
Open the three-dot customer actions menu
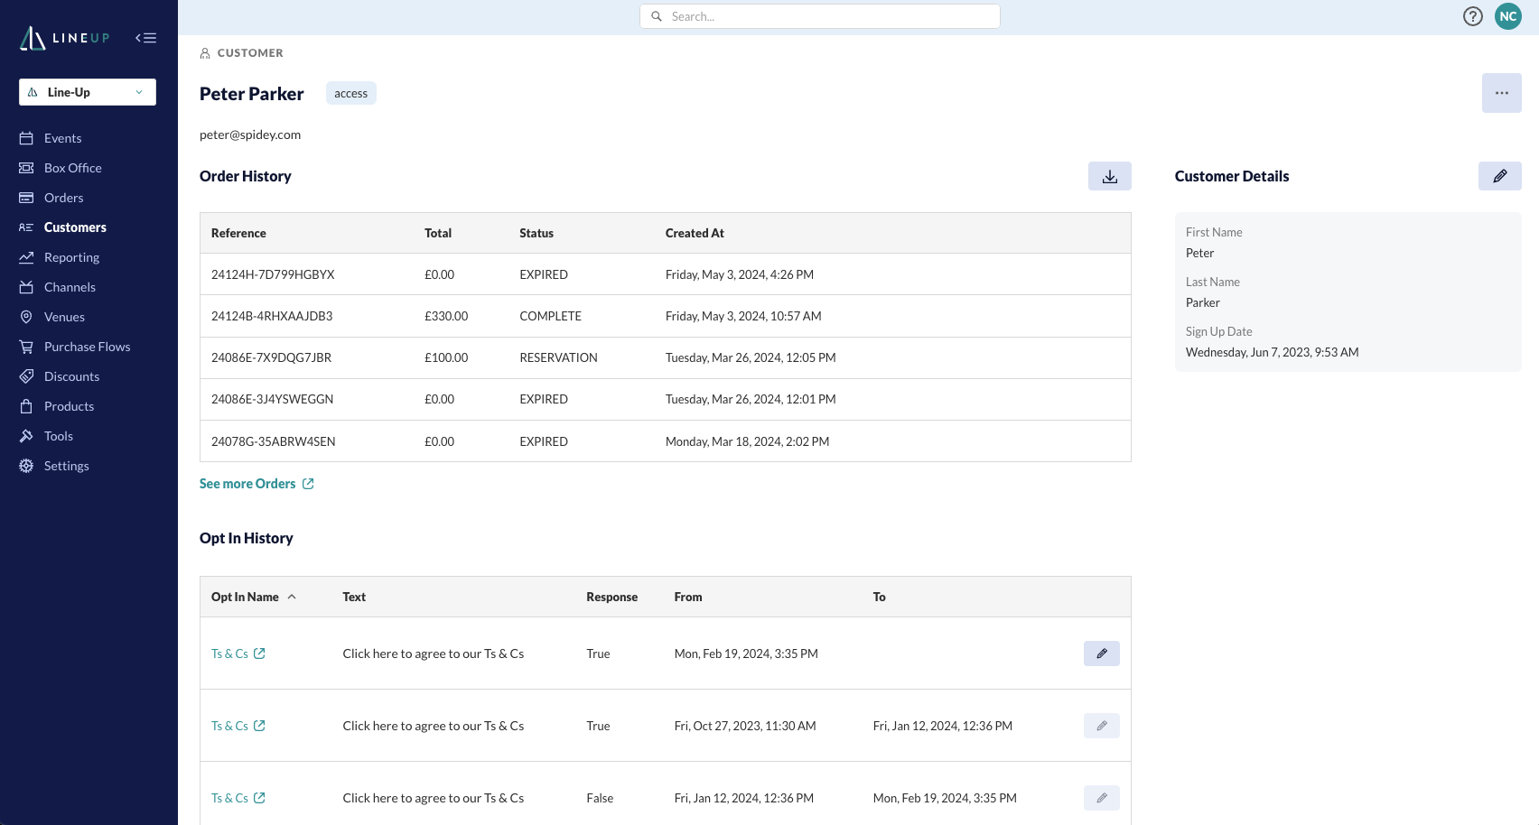click(1502, 93)
